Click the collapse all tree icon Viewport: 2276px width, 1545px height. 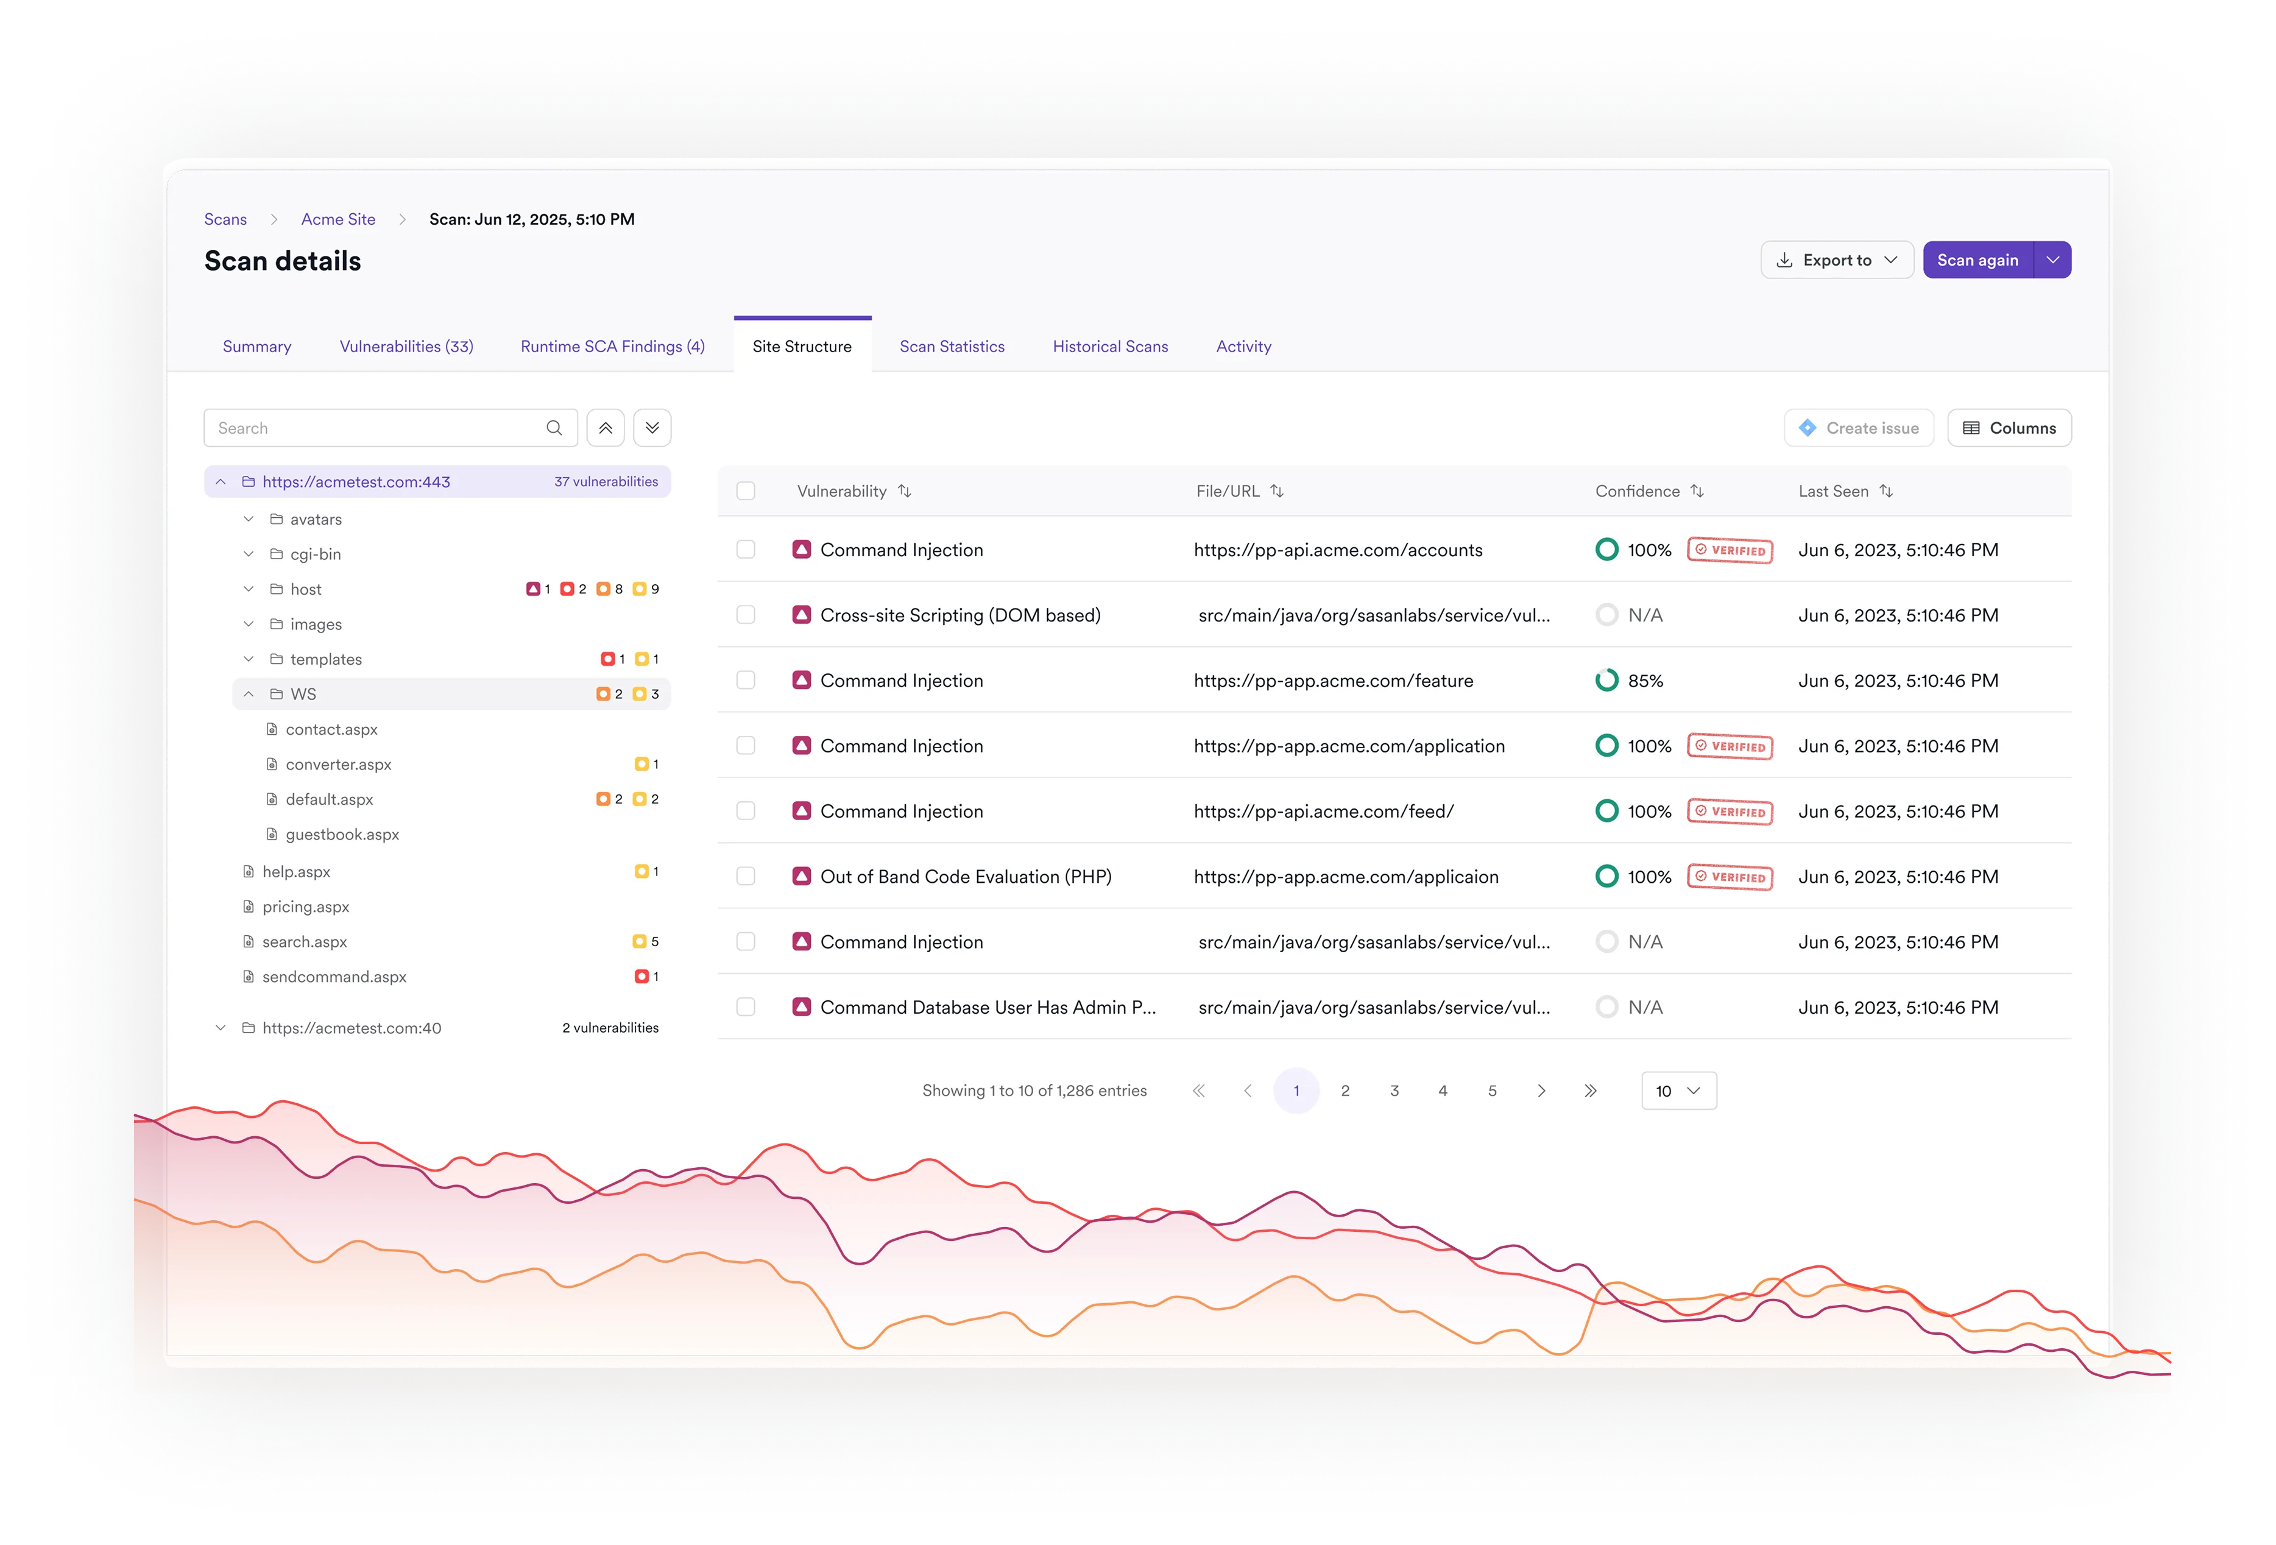click(x=605, y=428)
